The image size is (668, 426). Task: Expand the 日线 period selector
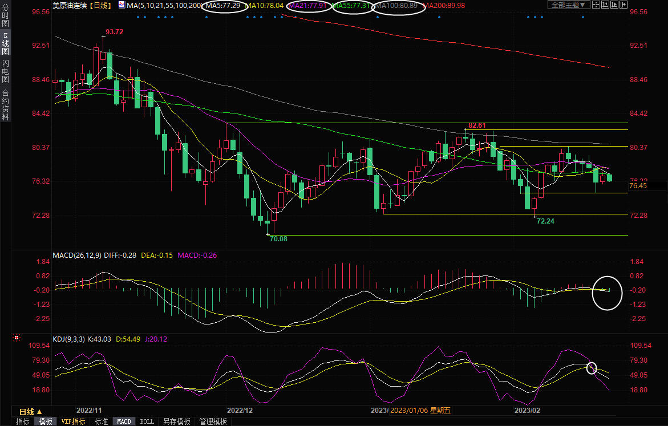[30, 411]
